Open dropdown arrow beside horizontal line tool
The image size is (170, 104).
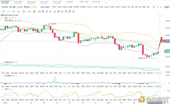[x=11, y=12]
